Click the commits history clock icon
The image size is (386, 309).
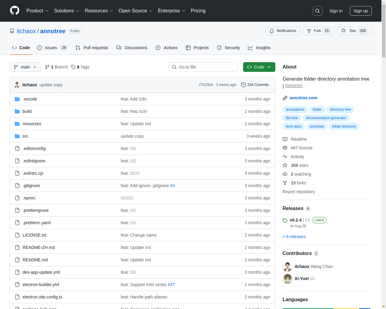coord(244,85)
